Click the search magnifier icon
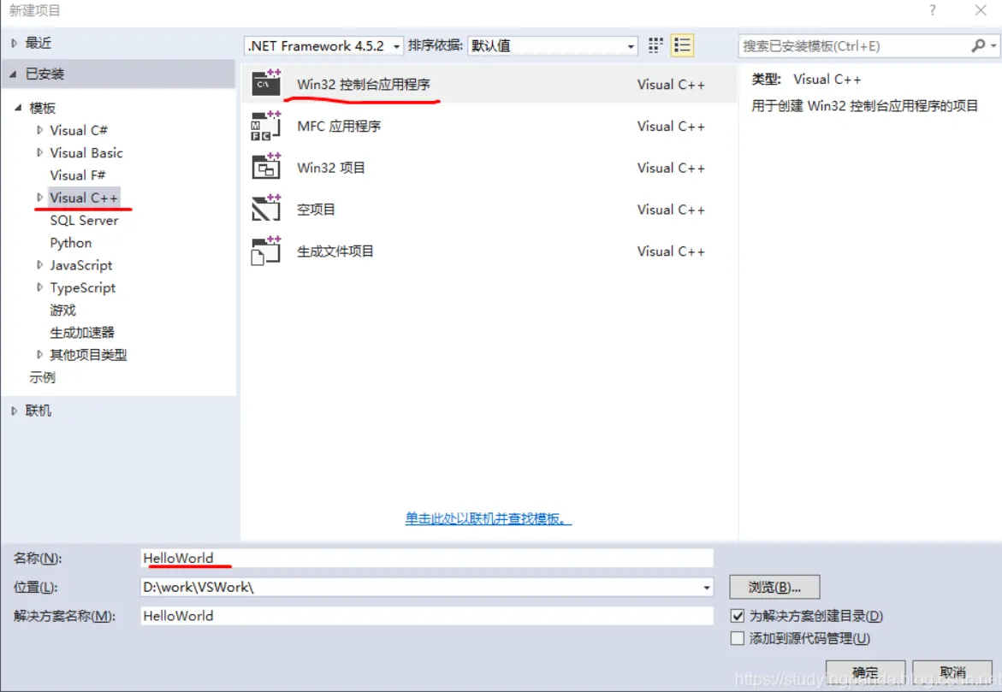 click(978, 46)
